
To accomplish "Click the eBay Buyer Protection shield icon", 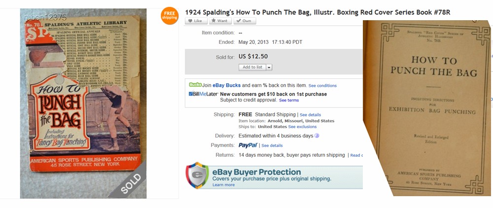I will pyautogui.click(x=198, y=175).
